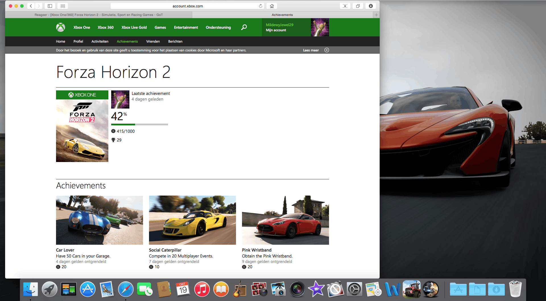
Task: Toggle the Safari sidebar button
Action: click(x=50, y=6)
